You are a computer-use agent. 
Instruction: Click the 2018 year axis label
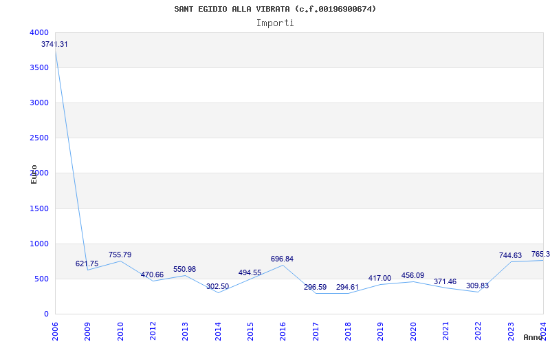pyautogui.click(x=348, y=332)
